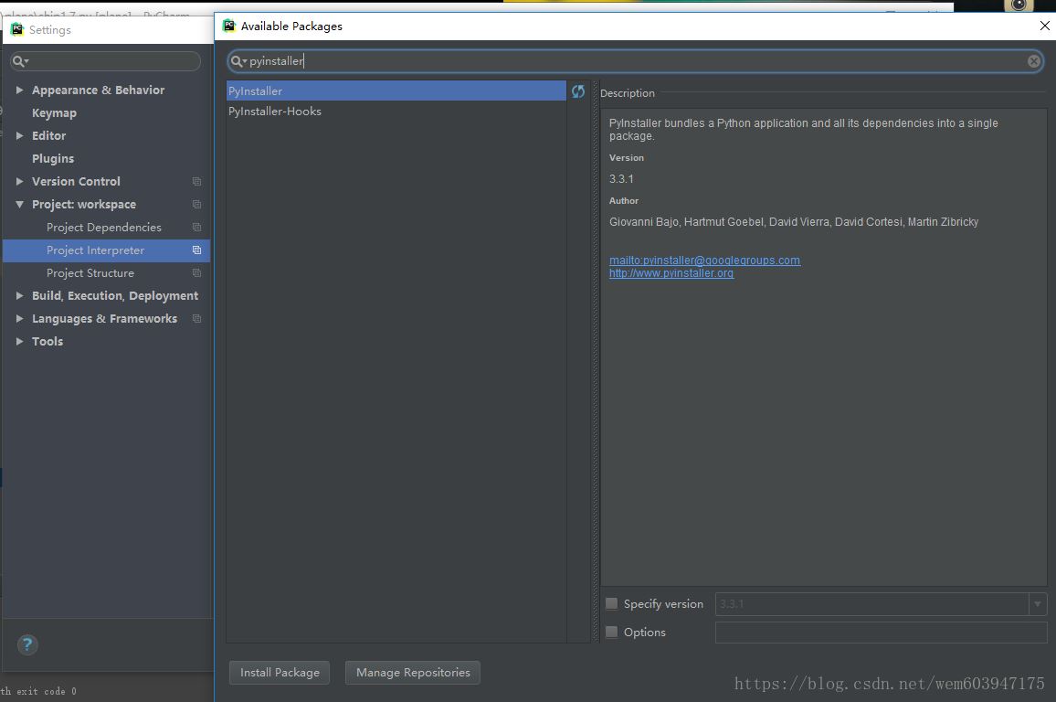Select Project Interpreter page
Screen dimensions: 1056x702
point(95,250)
